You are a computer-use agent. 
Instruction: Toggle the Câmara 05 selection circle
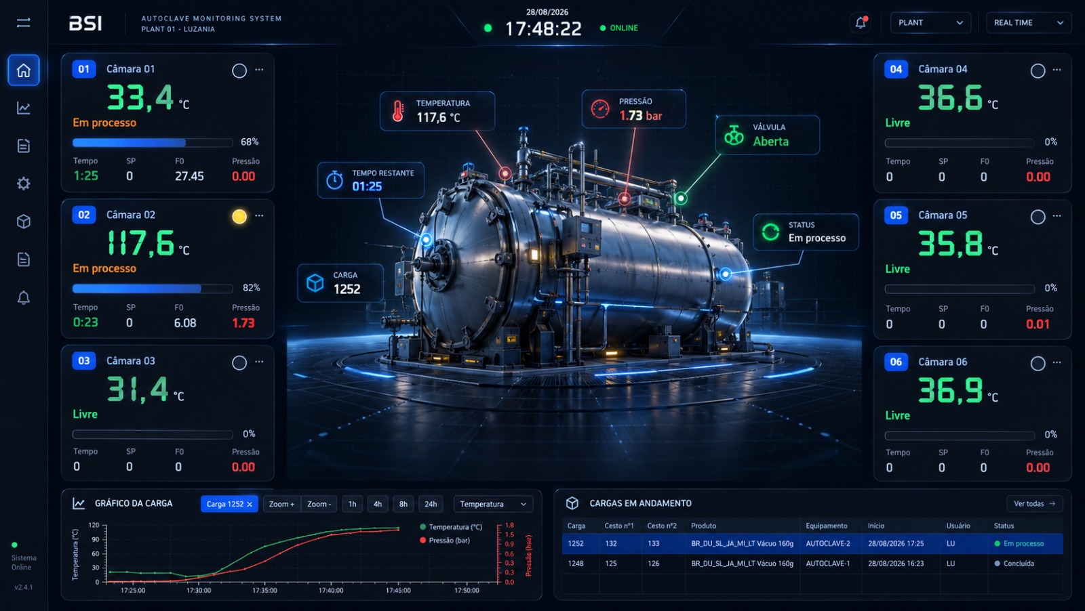coord(1038,217)
